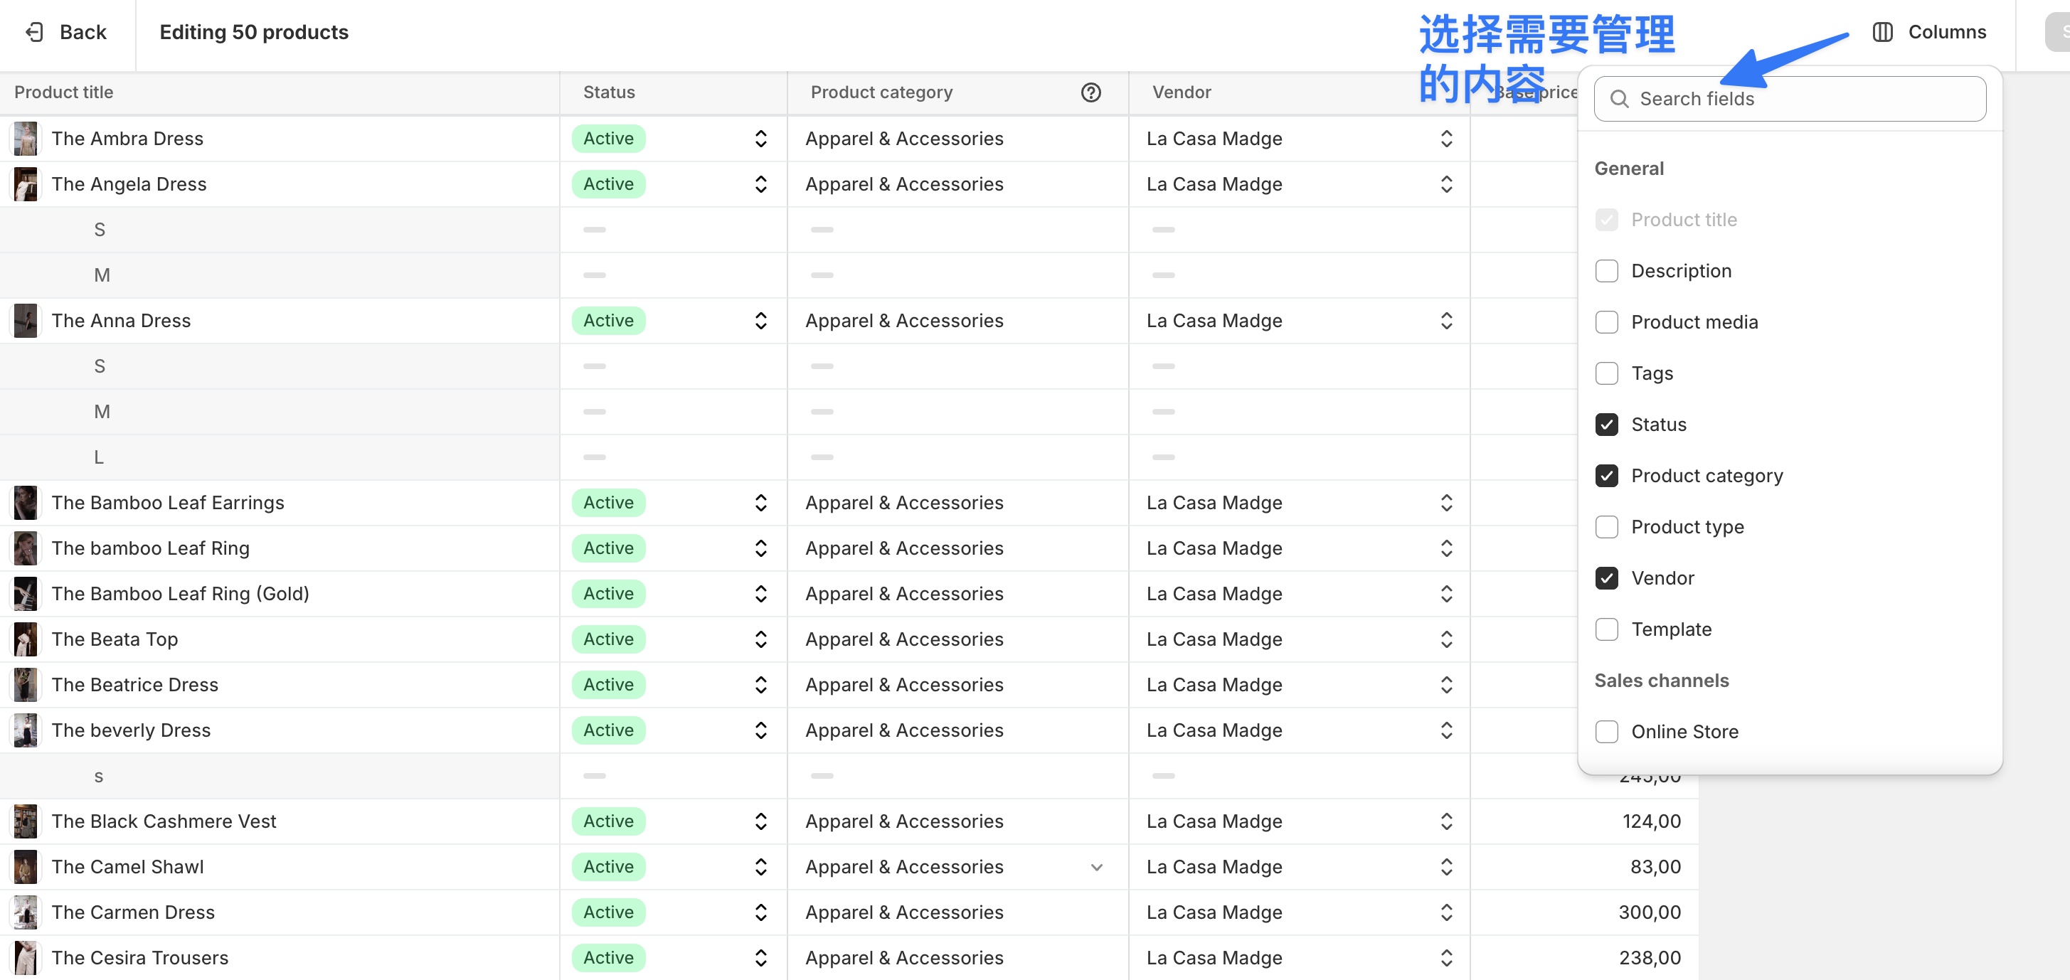
Task: Uncheck the Vendor column checkbox
Action: (x=1606, y=578)
